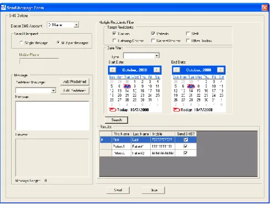Click the Add Predefined button
The height and width of the screenshot is (205, 270).
[75, 82]
